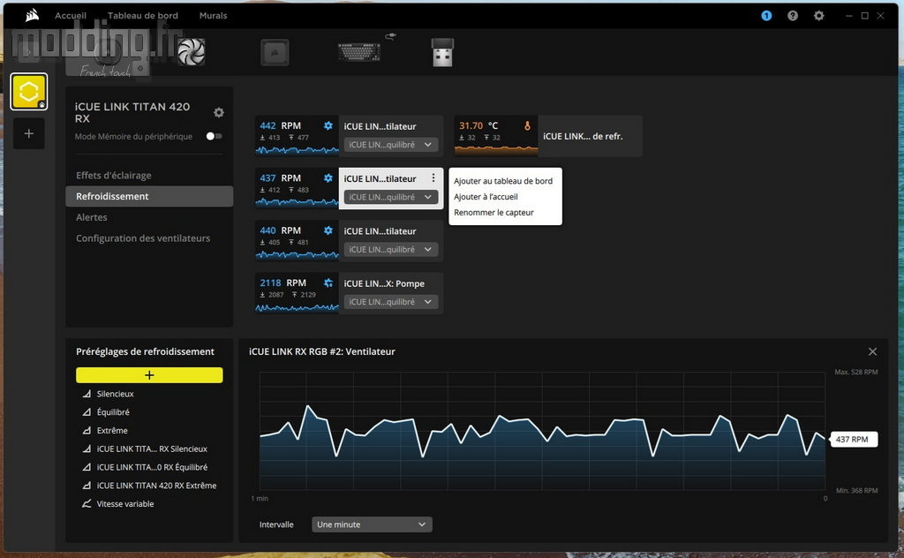Select iCUE LINK TITA...0 RX Équilibré preset
Screen dimensions: 904x558
click(x=152, y=467)
